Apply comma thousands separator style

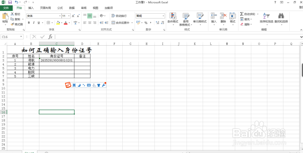click(151, 23)
